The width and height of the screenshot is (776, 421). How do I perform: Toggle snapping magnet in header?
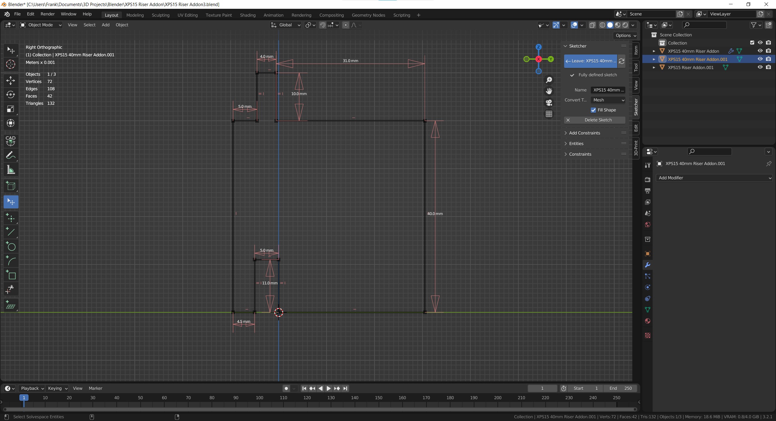point(323,25)
